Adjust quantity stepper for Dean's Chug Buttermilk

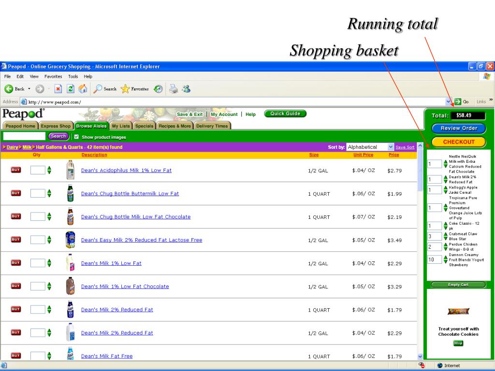click(49, 193)
